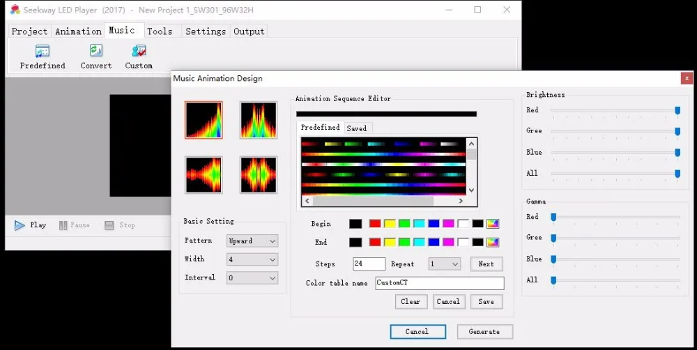Click the Brightness Green slider handle

pos(677,131)
